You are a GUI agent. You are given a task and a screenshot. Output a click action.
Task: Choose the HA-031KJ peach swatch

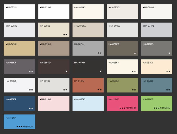157,67
